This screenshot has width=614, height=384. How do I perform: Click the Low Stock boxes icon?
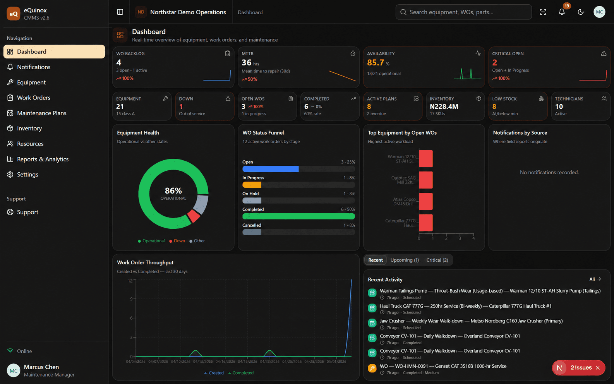click(541, 99)
